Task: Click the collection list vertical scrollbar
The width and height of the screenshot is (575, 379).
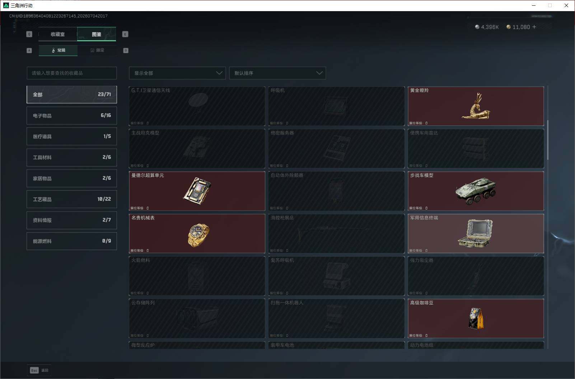Action: click(548, 140)
